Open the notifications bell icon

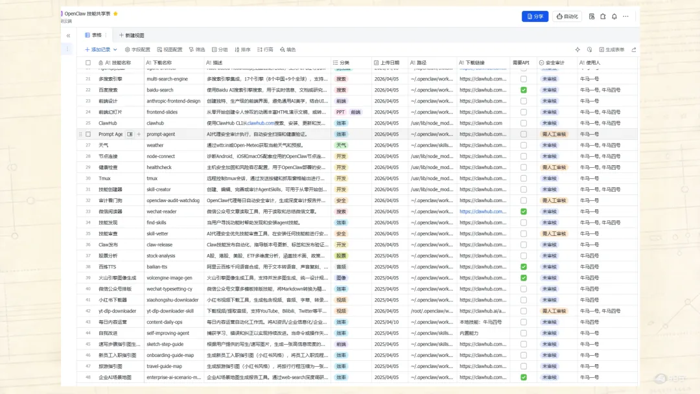click(x=614, y=16)
